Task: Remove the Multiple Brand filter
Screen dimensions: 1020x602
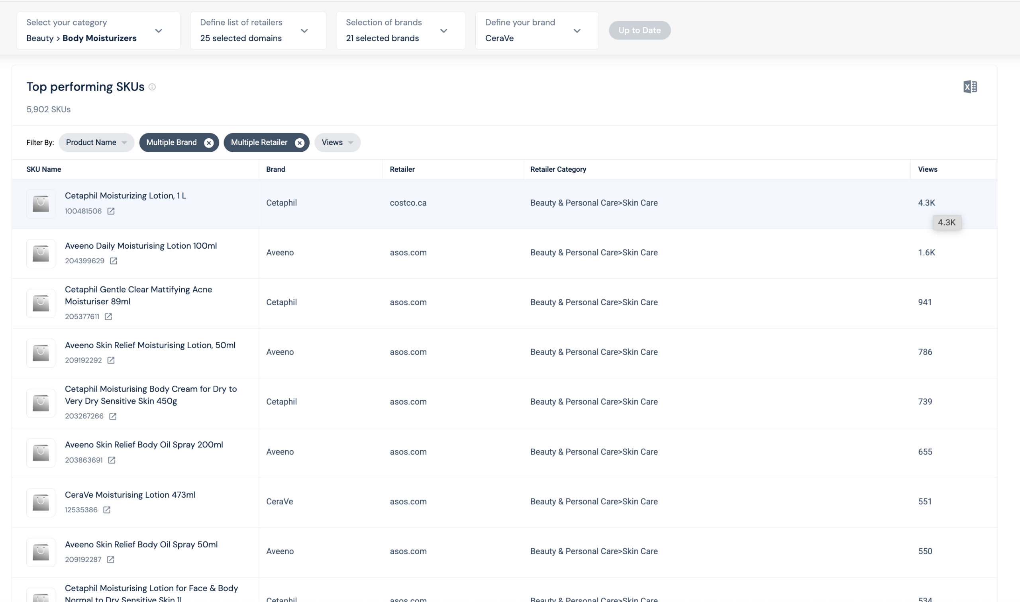Action: pyautogui.click(x=209, y=142)
